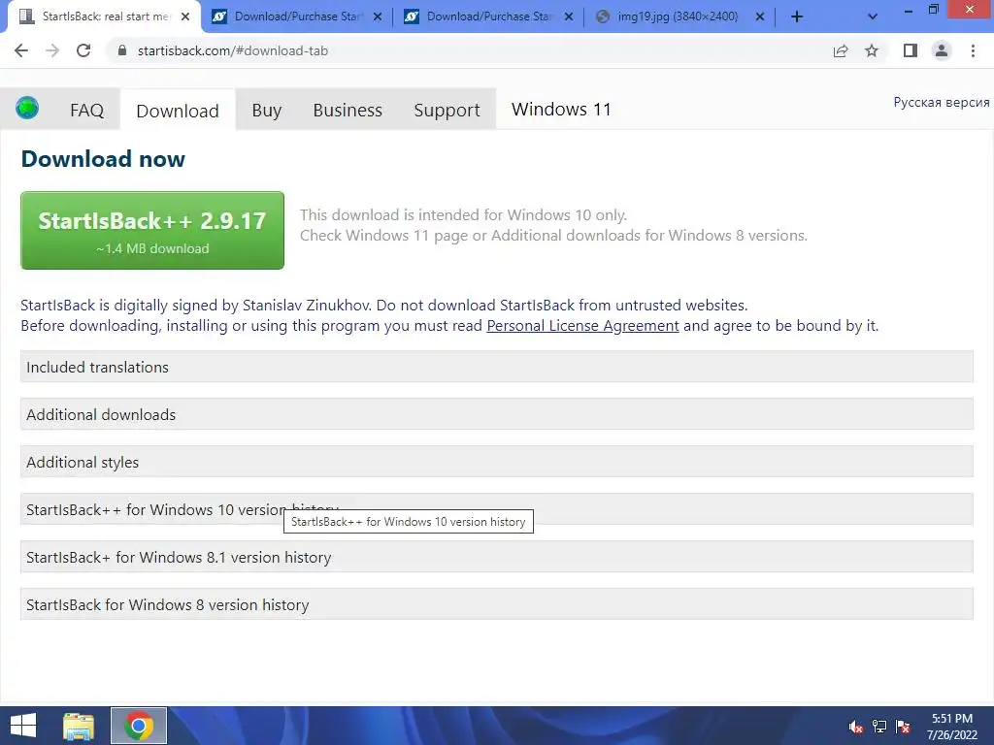Expand StartIsBack++ for Windows 10 version history
This screenshot has height=745, width=994.
pyautogui.click(x=496, y=509)
